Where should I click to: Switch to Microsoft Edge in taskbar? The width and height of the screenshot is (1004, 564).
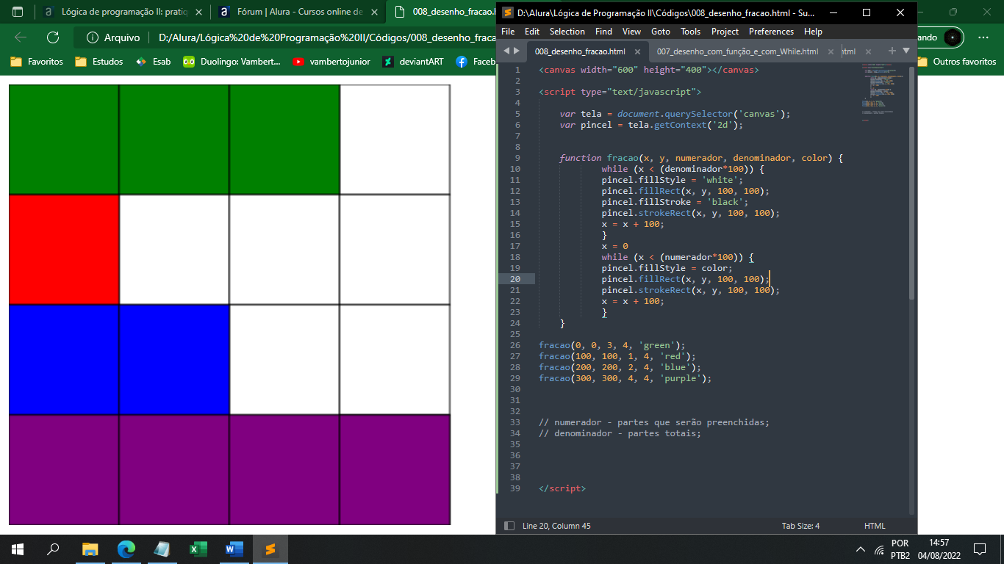point(126,549)
